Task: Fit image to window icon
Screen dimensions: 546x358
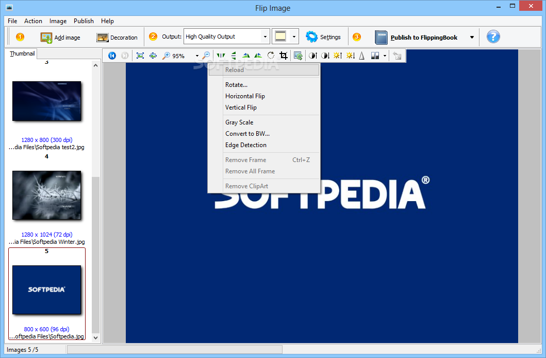Action: coord(140,56)
